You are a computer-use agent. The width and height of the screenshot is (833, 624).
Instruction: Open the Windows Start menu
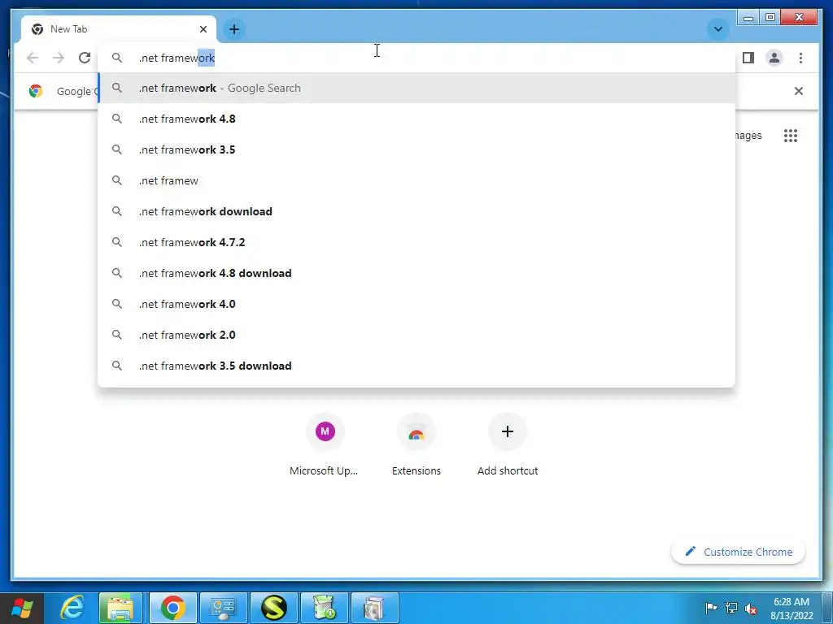(x=21, y=608)
